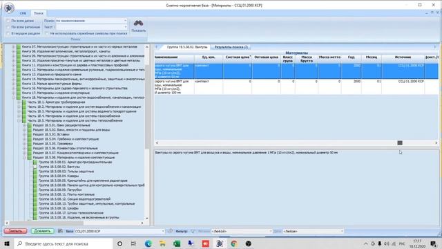This screenshot has width=442, height=249.
Task: Click the white icon of Группа 18.5.08.02 Вантузы
Action: pos(35,167)
